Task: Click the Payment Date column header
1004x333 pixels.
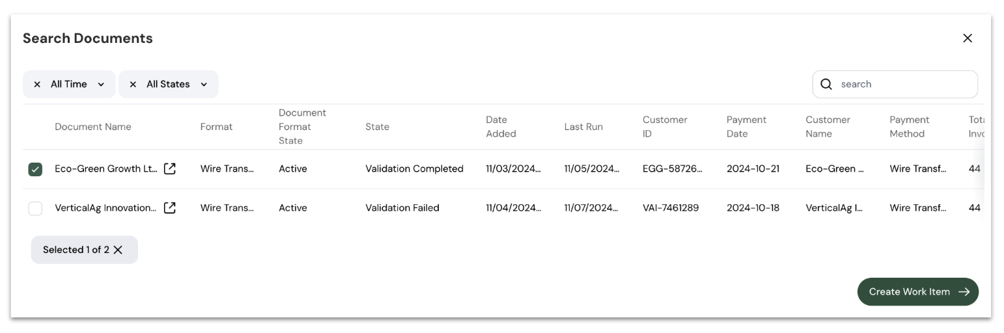Action: tap(746, 127)
